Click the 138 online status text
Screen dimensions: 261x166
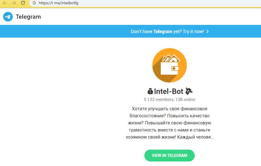pyautogui.click(x=185, y=100)
